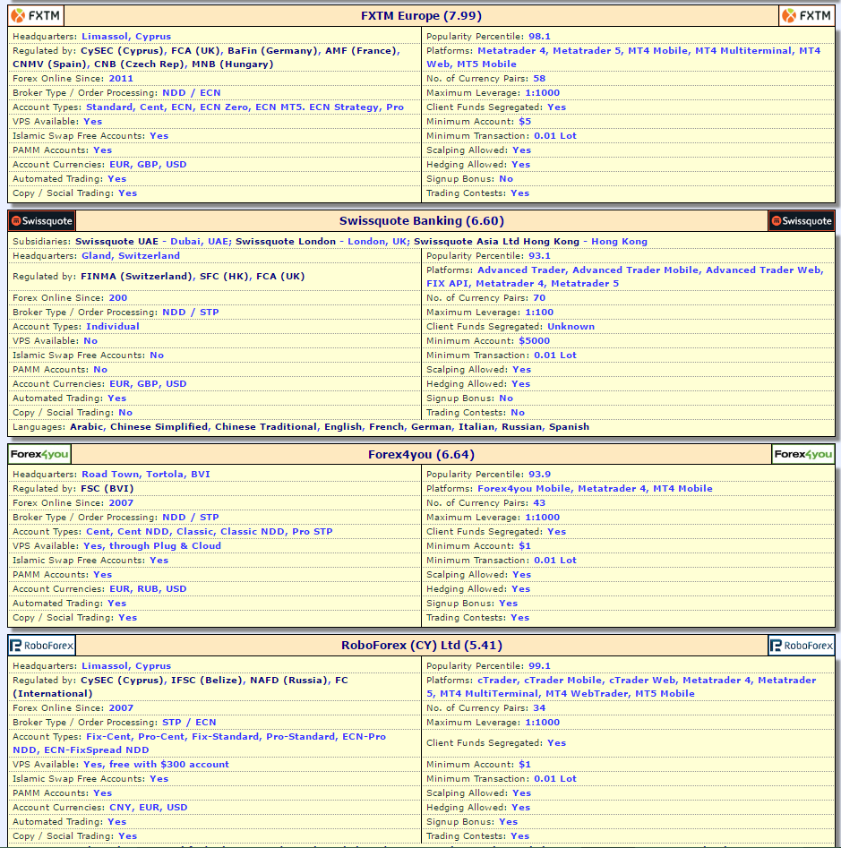Screen dimensions: 841x848
Task: Open the Forex4you Mobile platform link
Action: [x=524, y=489]
